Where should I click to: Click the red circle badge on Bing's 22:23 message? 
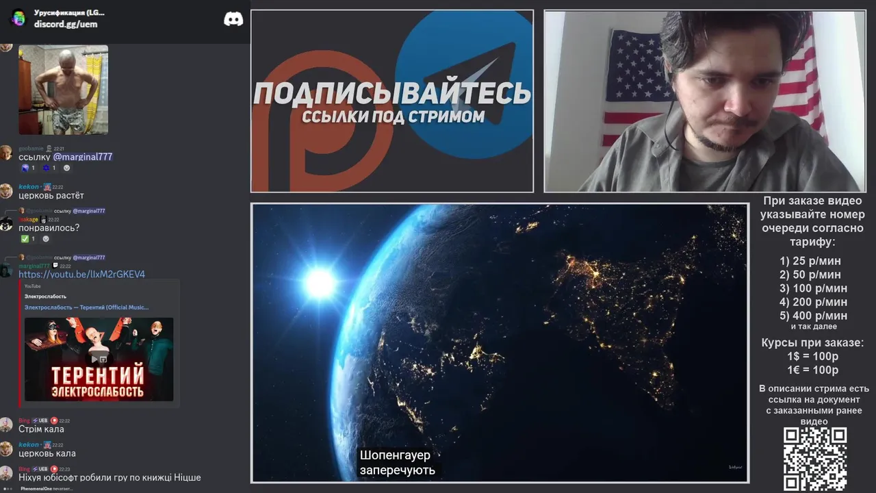pyautogui.click(x=54, y=469)
